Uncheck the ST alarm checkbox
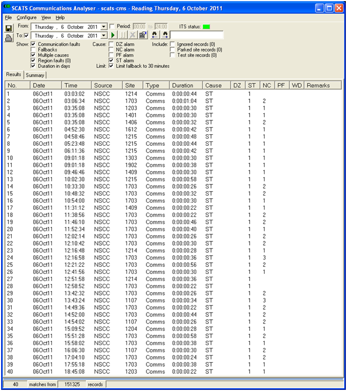Image resolution: width=347 pixels, height=391 pixels. (x=111, y=61)
